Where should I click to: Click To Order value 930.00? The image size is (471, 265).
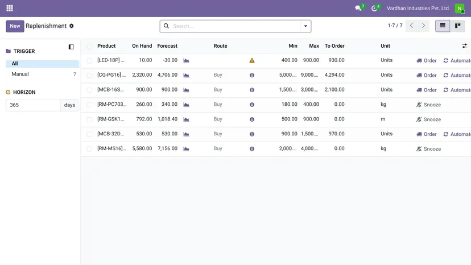[336, 60]
